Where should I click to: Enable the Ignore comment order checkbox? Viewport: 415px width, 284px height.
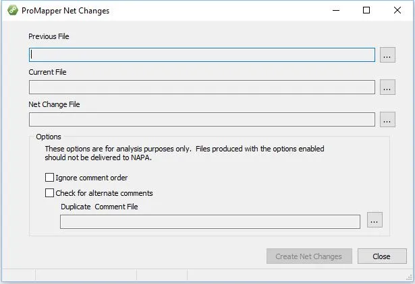point(49,178)
